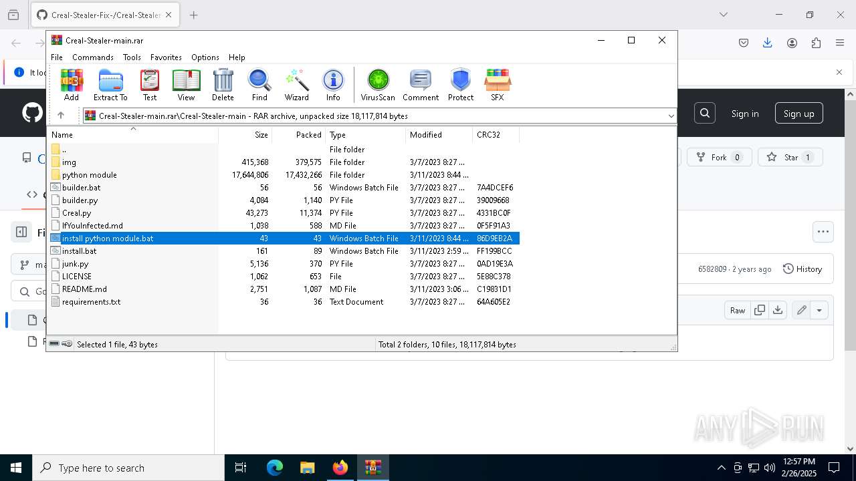Screen dimensions: 856x481
Task: Download raw file icon on GitHub
Action: click(777, 310)
